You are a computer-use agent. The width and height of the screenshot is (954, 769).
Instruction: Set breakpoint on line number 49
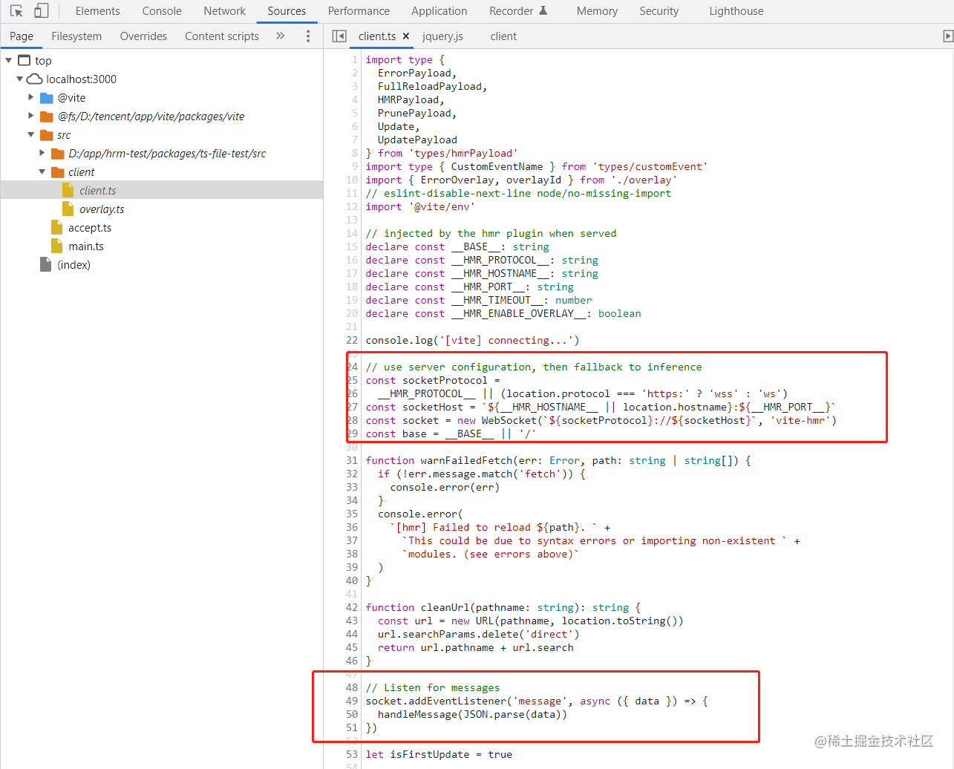[352, 701]
